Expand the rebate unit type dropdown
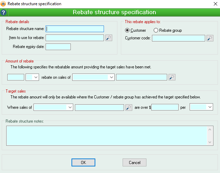Viewport: 220px width, 173px height. point(36,77)
